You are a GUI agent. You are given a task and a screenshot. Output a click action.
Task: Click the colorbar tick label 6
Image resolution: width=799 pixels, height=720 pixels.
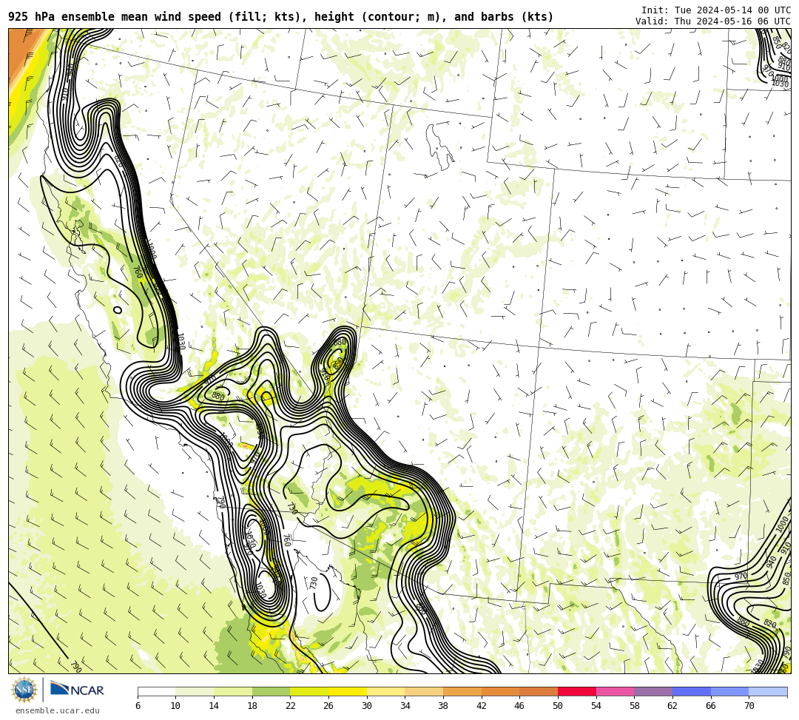click(x=138, y=706)
